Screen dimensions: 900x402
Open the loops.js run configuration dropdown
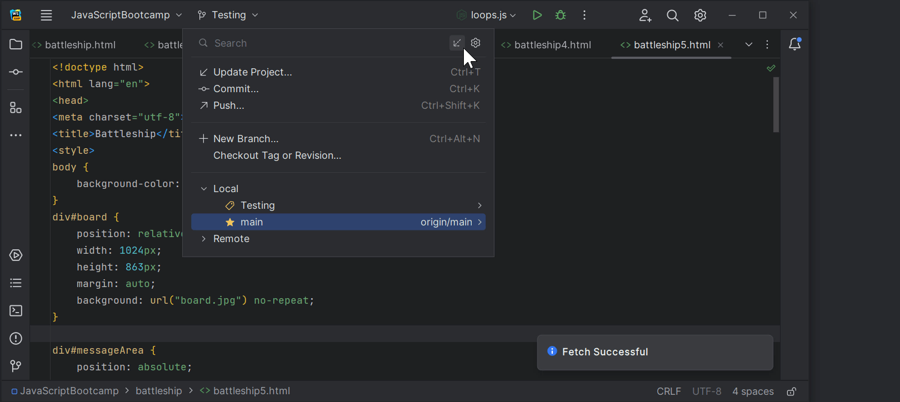tap(487, 15)
